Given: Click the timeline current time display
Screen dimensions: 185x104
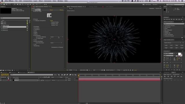Looking at the screenshot, I should coord(5,74).
